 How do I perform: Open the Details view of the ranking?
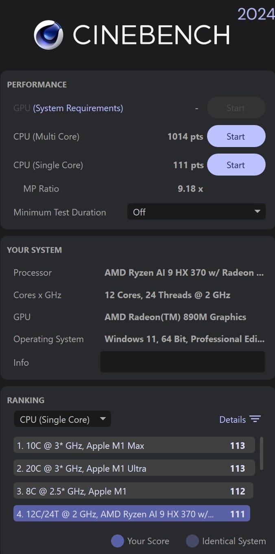pos(232,419)
